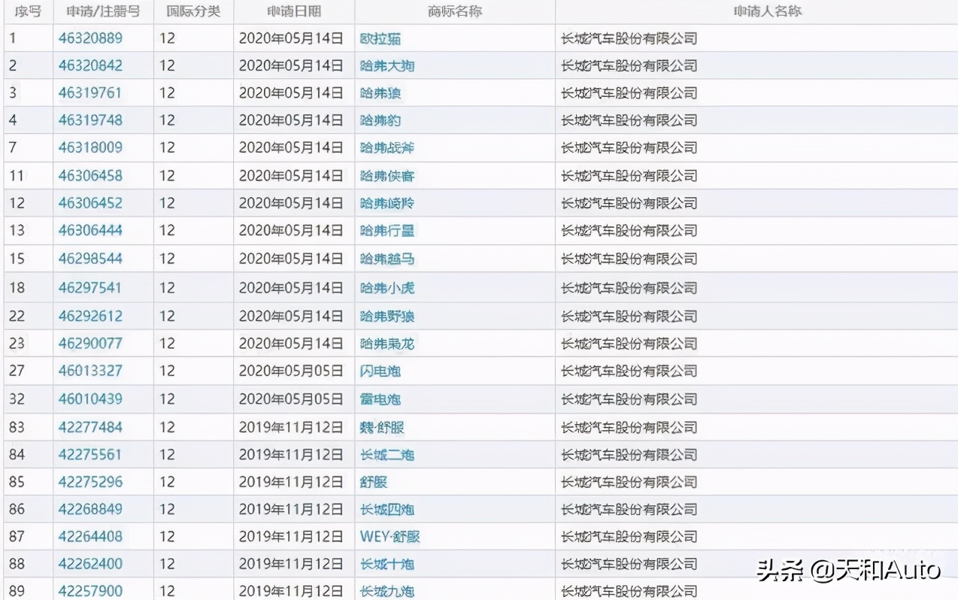The width and height of the screenshot is (958, 600).
Task: Open application number 46318009
Action: [x=90, y=147]
